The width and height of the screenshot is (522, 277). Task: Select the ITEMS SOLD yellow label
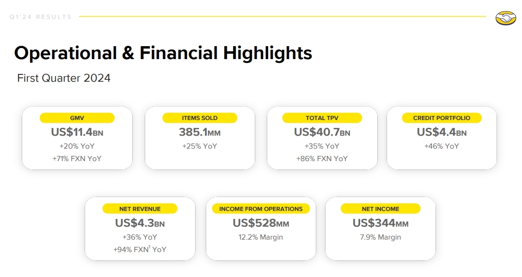pos(200,118)
